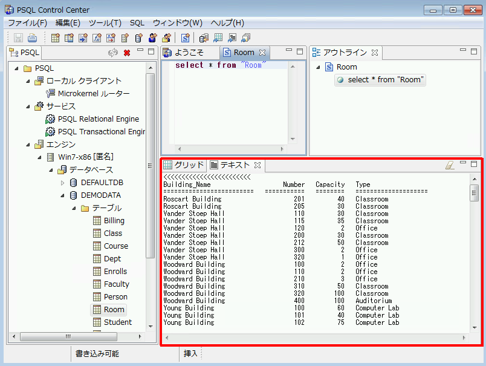Select PSQL Relational Engine service
This screenshot has width=486, height=366.
[x=98, y=119]
